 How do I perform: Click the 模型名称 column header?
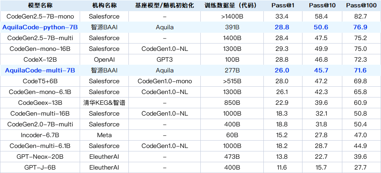[40, 6]
